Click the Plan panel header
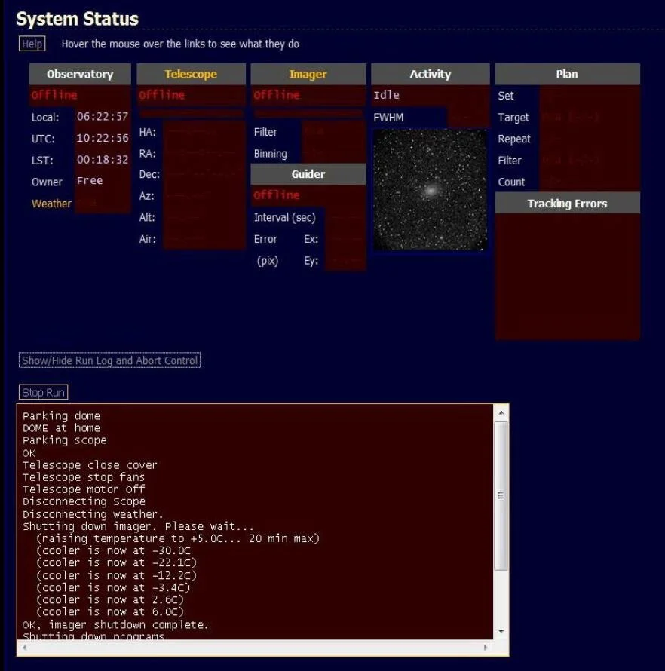Image resolution: width=665 pixels, height=671 pixels. 566,74
